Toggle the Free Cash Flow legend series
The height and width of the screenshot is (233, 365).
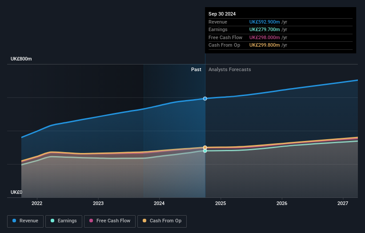click(x=110, y=221)
